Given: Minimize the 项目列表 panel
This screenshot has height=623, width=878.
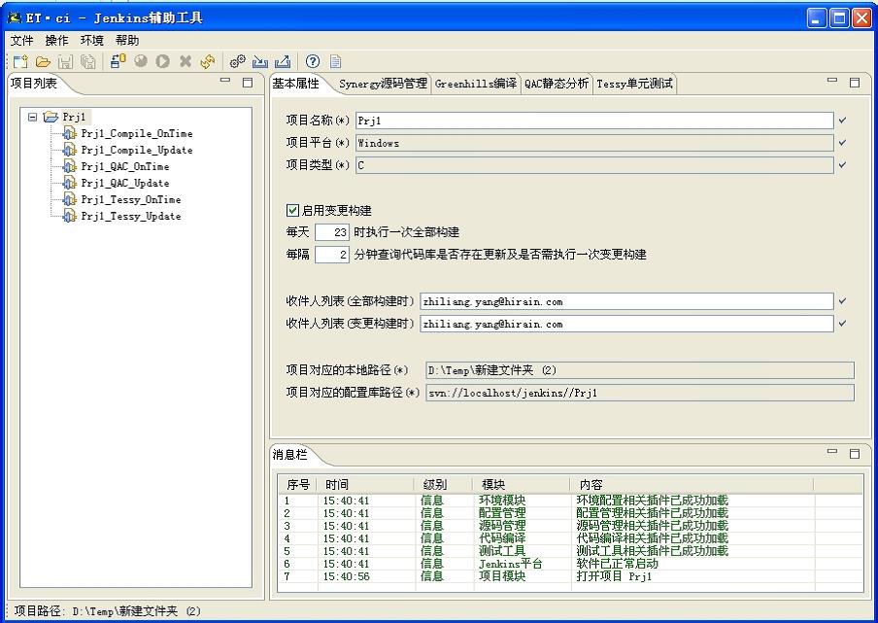Looking at the screenshot, I should 225,82.
